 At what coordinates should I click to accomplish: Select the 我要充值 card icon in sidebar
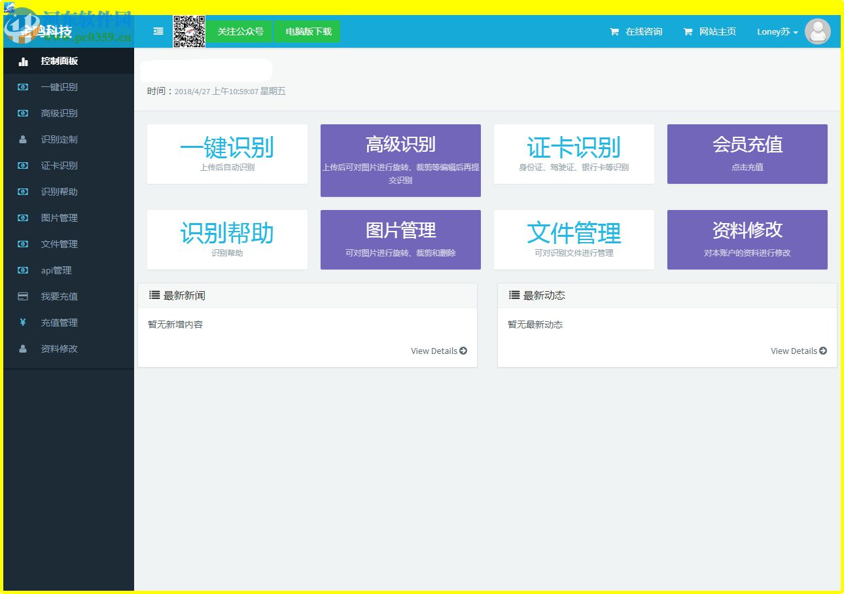point(22,296)
